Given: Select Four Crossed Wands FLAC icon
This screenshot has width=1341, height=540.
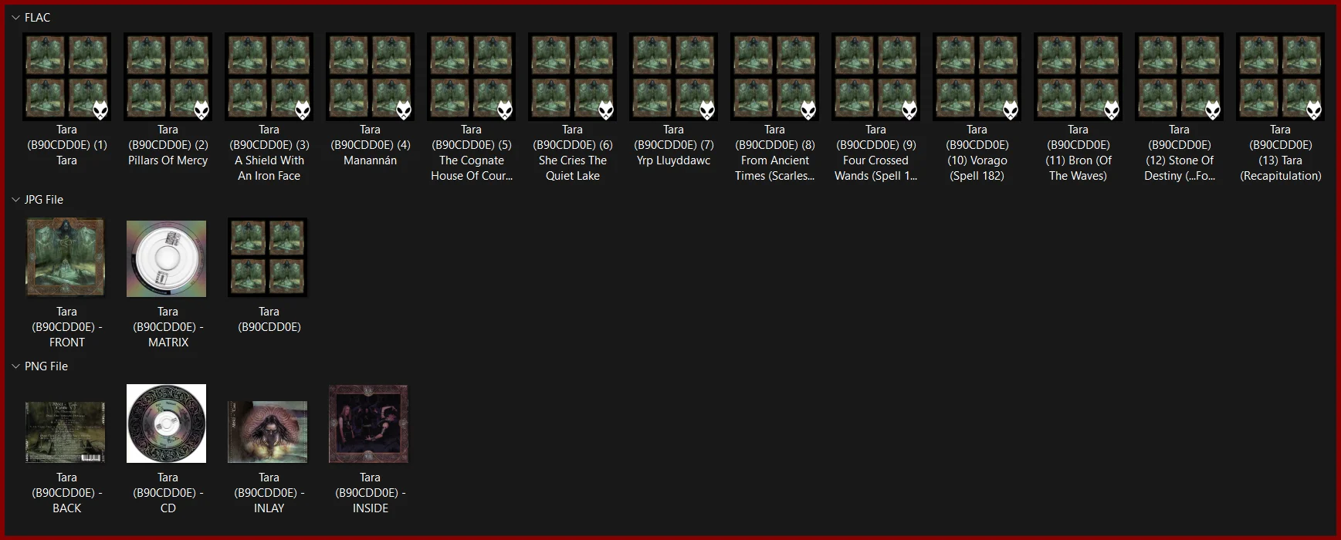Looking at the screenshot, I should click(x=876, y=77).
